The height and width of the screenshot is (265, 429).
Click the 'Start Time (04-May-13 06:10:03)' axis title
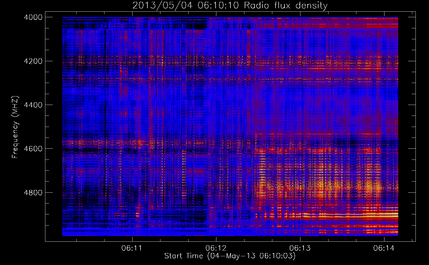click(x=230, y=256)
